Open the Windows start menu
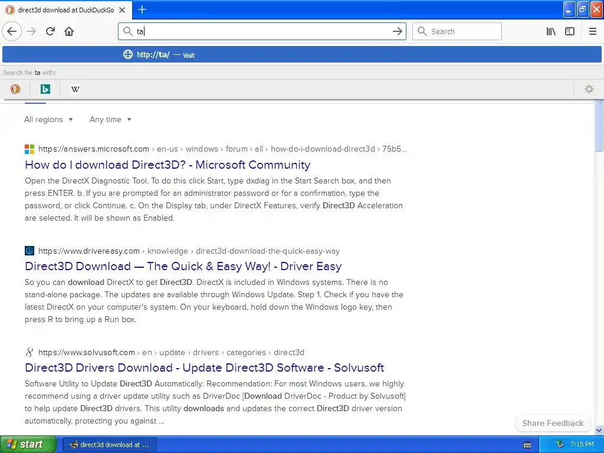This screenshot has width=604, height=453. point(28,444)
